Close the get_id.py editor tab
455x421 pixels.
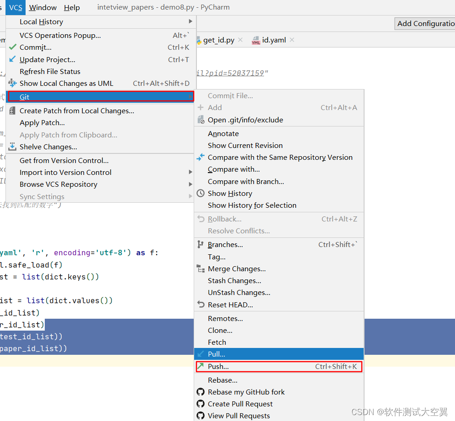tap(240, 40)
